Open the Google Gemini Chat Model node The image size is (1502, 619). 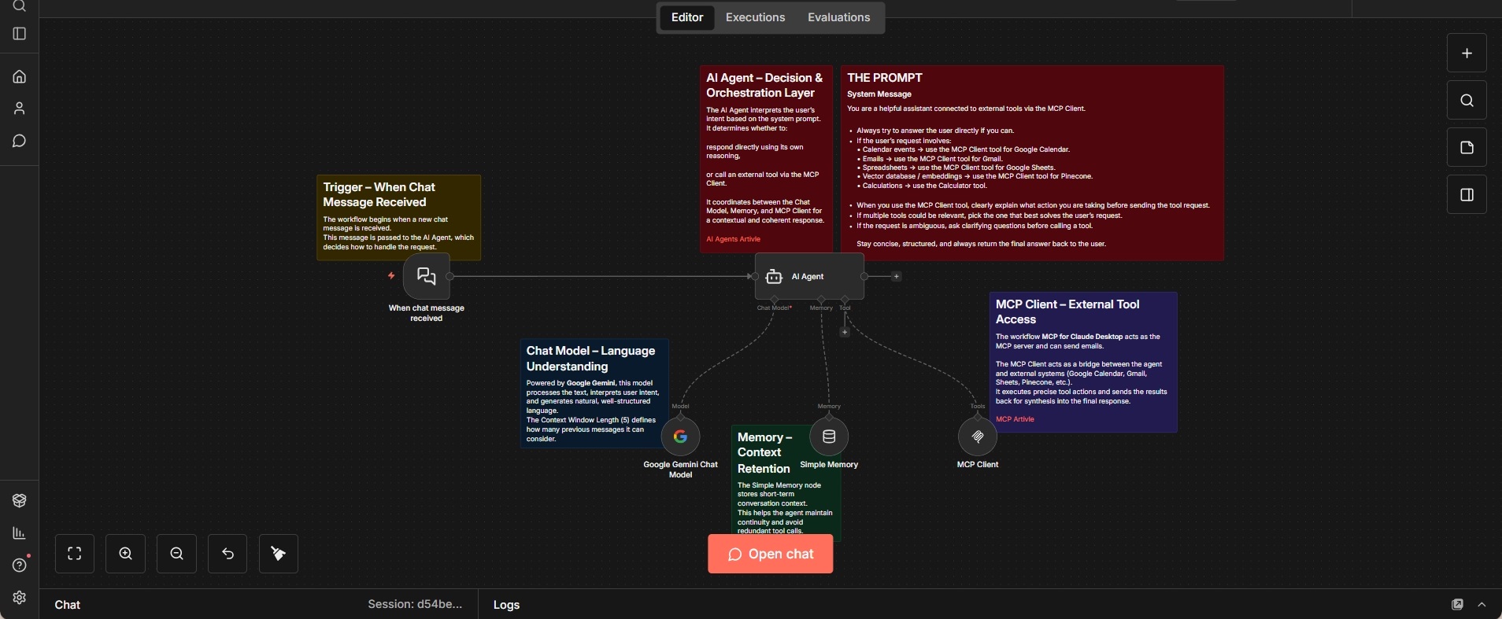point(681,437)
